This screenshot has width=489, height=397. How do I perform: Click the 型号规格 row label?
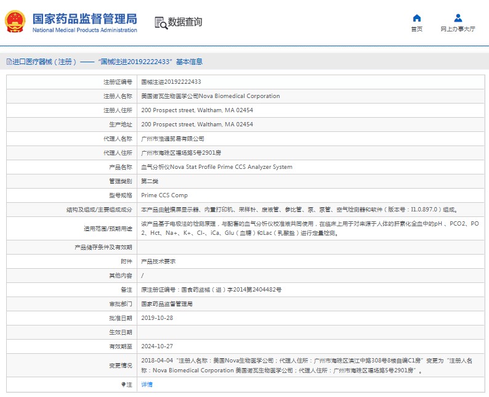pos(121,195)
